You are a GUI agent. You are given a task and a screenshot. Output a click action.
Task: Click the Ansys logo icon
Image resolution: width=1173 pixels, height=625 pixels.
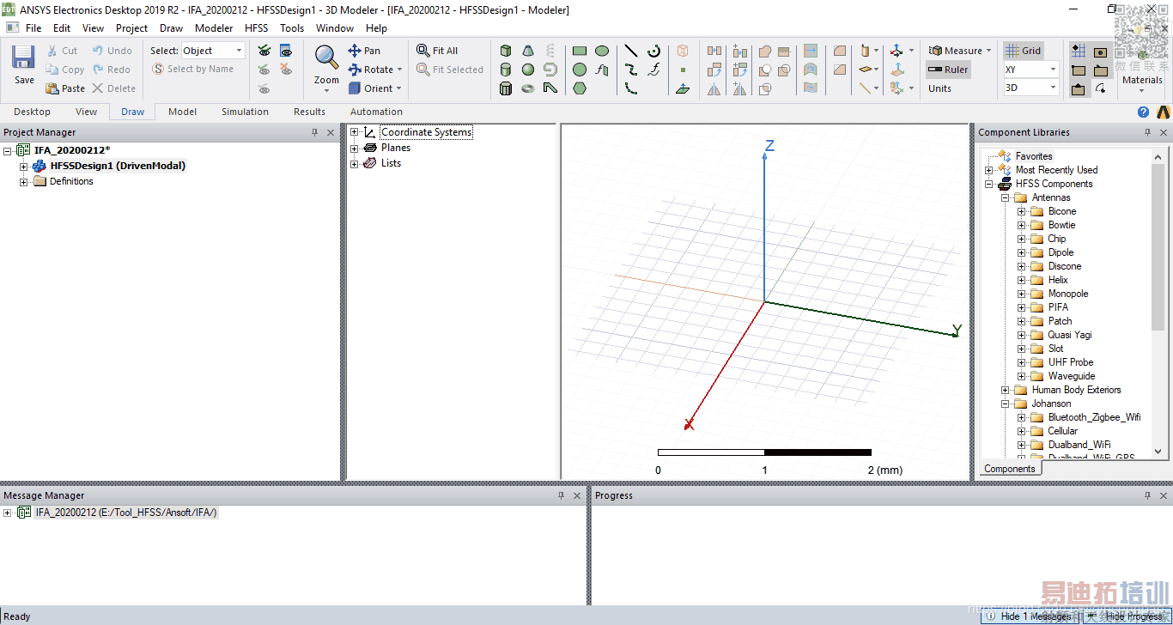click(x=1164, y=112)
